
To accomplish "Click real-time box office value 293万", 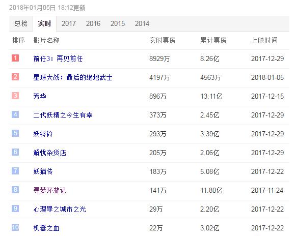I will tap(158, 134).
